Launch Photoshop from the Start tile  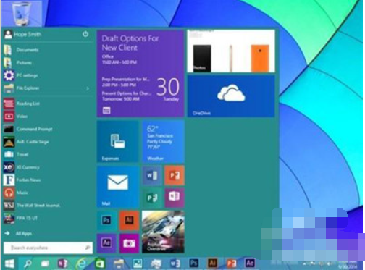tap(106, 221)
